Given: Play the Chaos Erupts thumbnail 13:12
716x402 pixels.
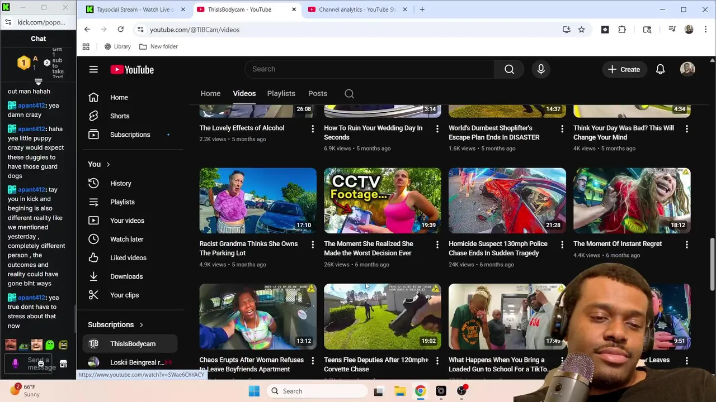Looking at the screenshot, I should pos(258,317).
